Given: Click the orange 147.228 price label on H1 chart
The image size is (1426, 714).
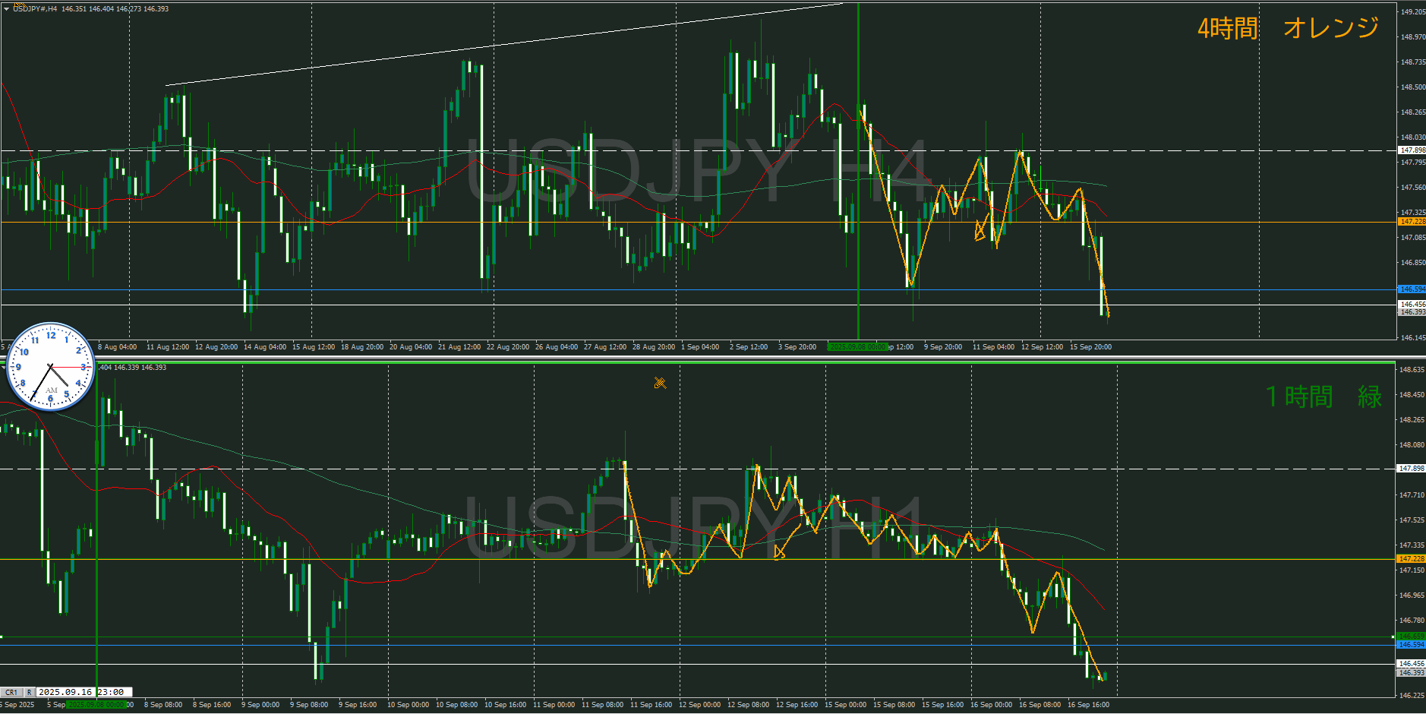Looking at the screenshot, I should pos(1412,559).
